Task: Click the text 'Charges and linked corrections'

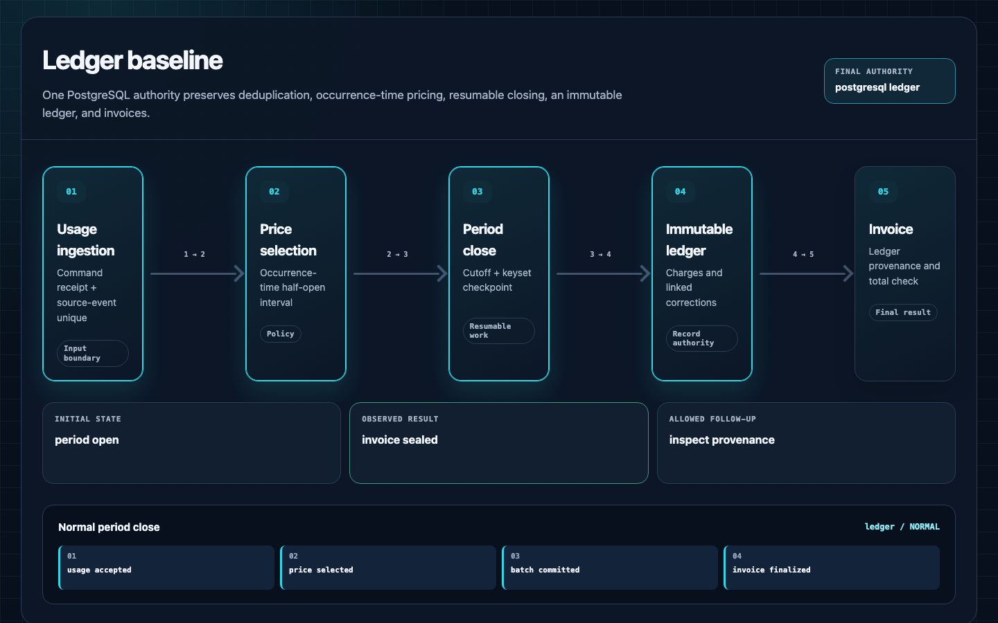Action: (694, 288)
